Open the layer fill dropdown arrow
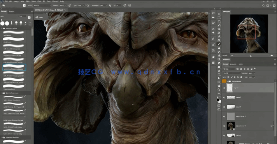 [254, 77]
